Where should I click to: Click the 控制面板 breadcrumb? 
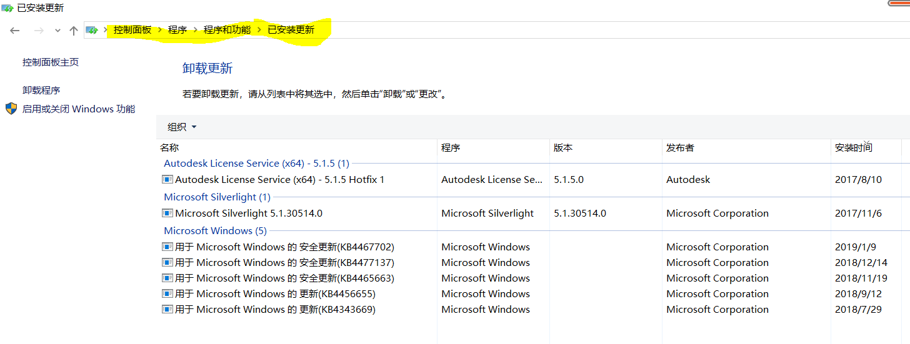point(132,30)
